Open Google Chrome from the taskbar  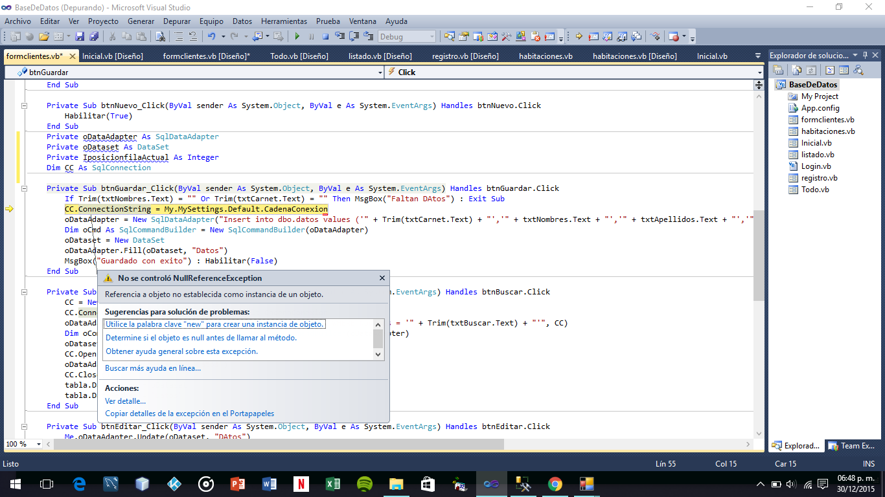click(x=555, y=483)
